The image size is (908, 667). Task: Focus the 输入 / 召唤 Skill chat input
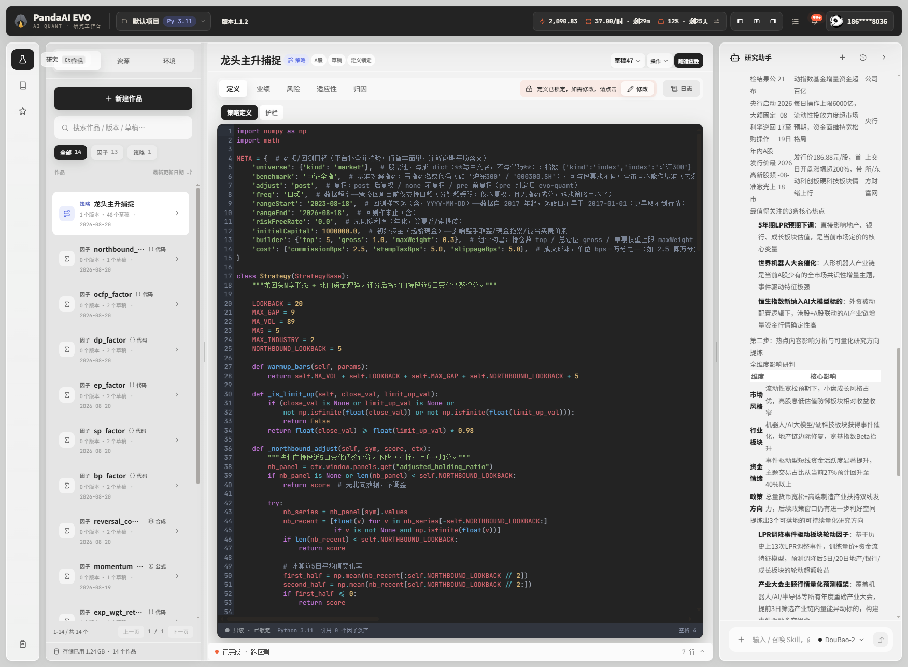pyautogui.click(x=781, y=640)
